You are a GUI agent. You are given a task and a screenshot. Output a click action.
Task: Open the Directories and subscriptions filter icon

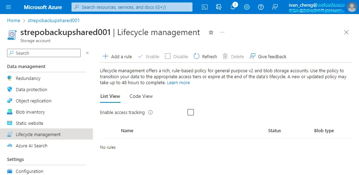[x=219, y=7]
